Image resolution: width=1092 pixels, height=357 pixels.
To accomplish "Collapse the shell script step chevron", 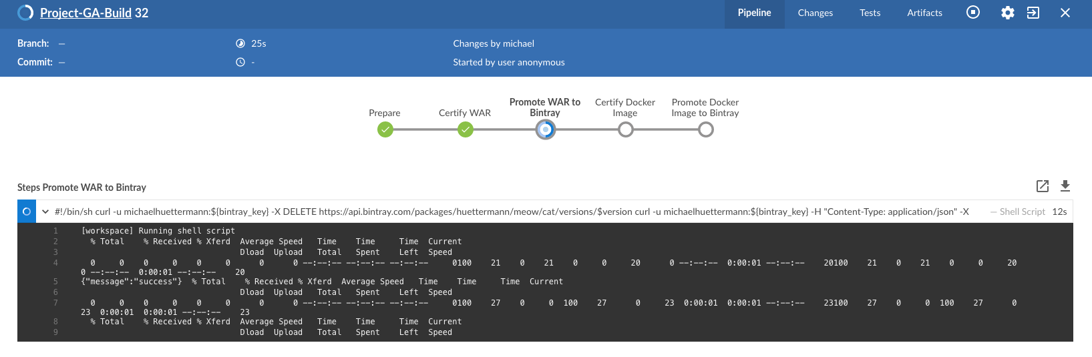I will 45,212.
